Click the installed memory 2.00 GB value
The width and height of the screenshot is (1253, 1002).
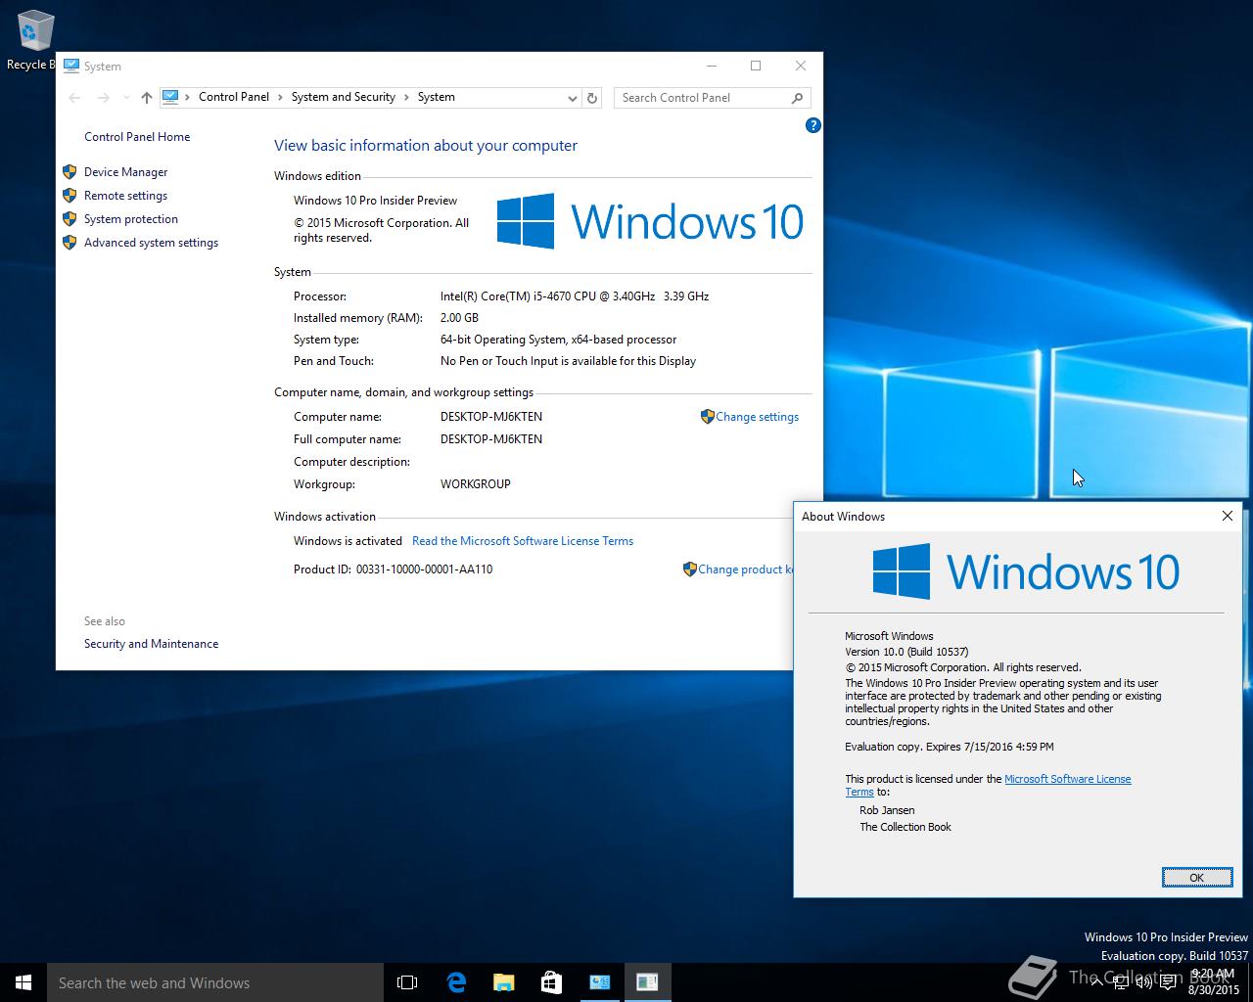(x=459, y=318)
